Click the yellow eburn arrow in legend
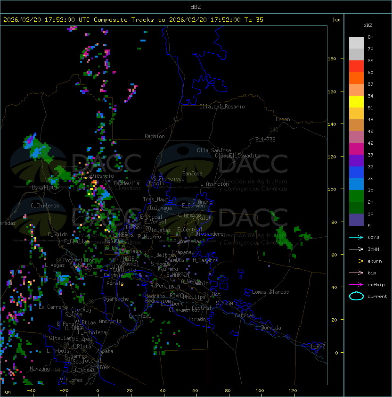392x397 pixels. (356, 261)
